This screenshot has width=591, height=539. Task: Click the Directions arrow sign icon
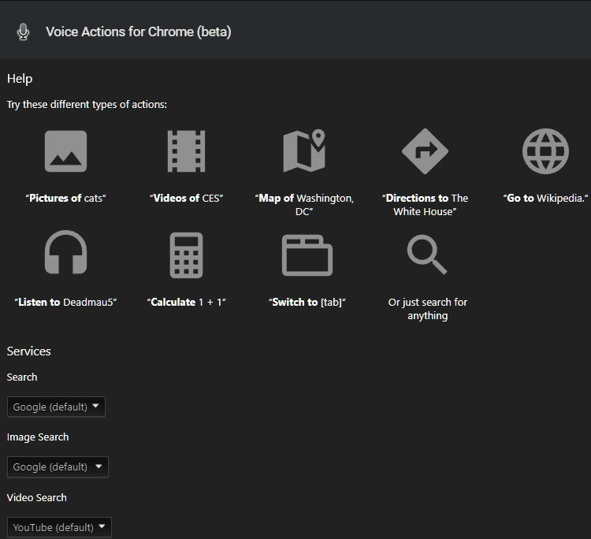[425, 151]
